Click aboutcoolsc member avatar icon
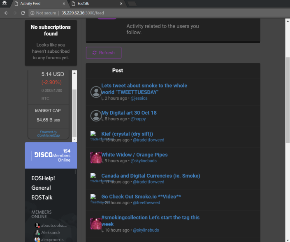The width and height of the screenshot is (290, 242). point(37,225)
